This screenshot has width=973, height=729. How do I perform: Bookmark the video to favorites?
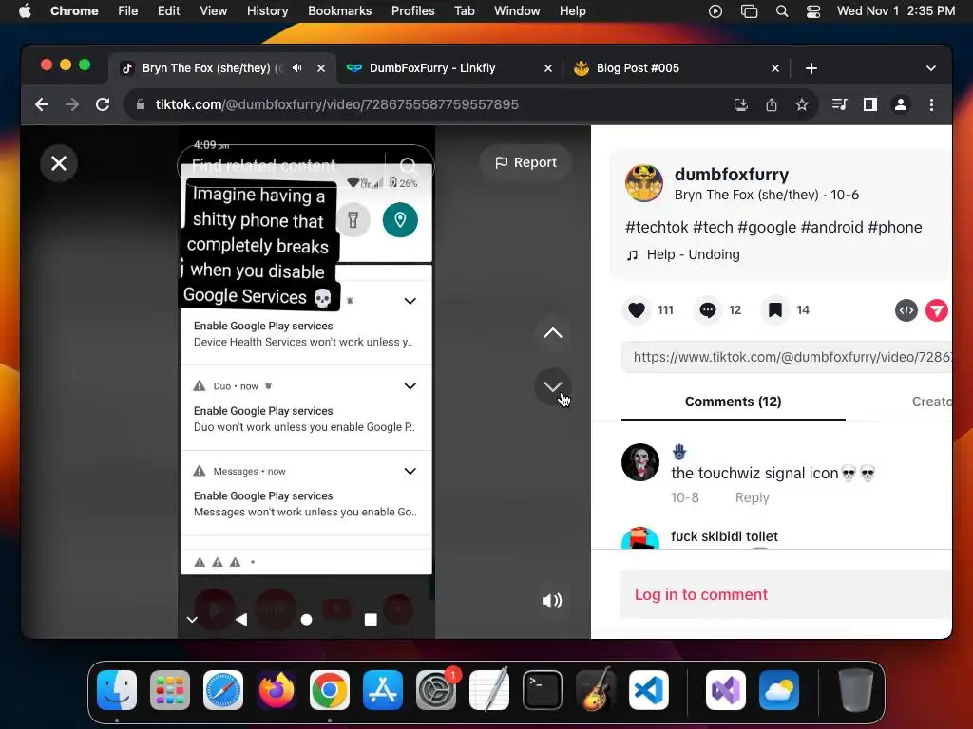click(775, 310)
